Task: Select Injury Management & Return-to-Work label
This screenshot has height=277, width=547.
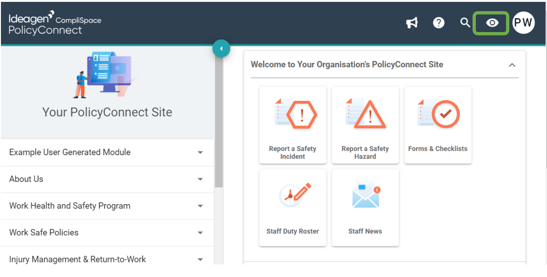Action: 77,259
